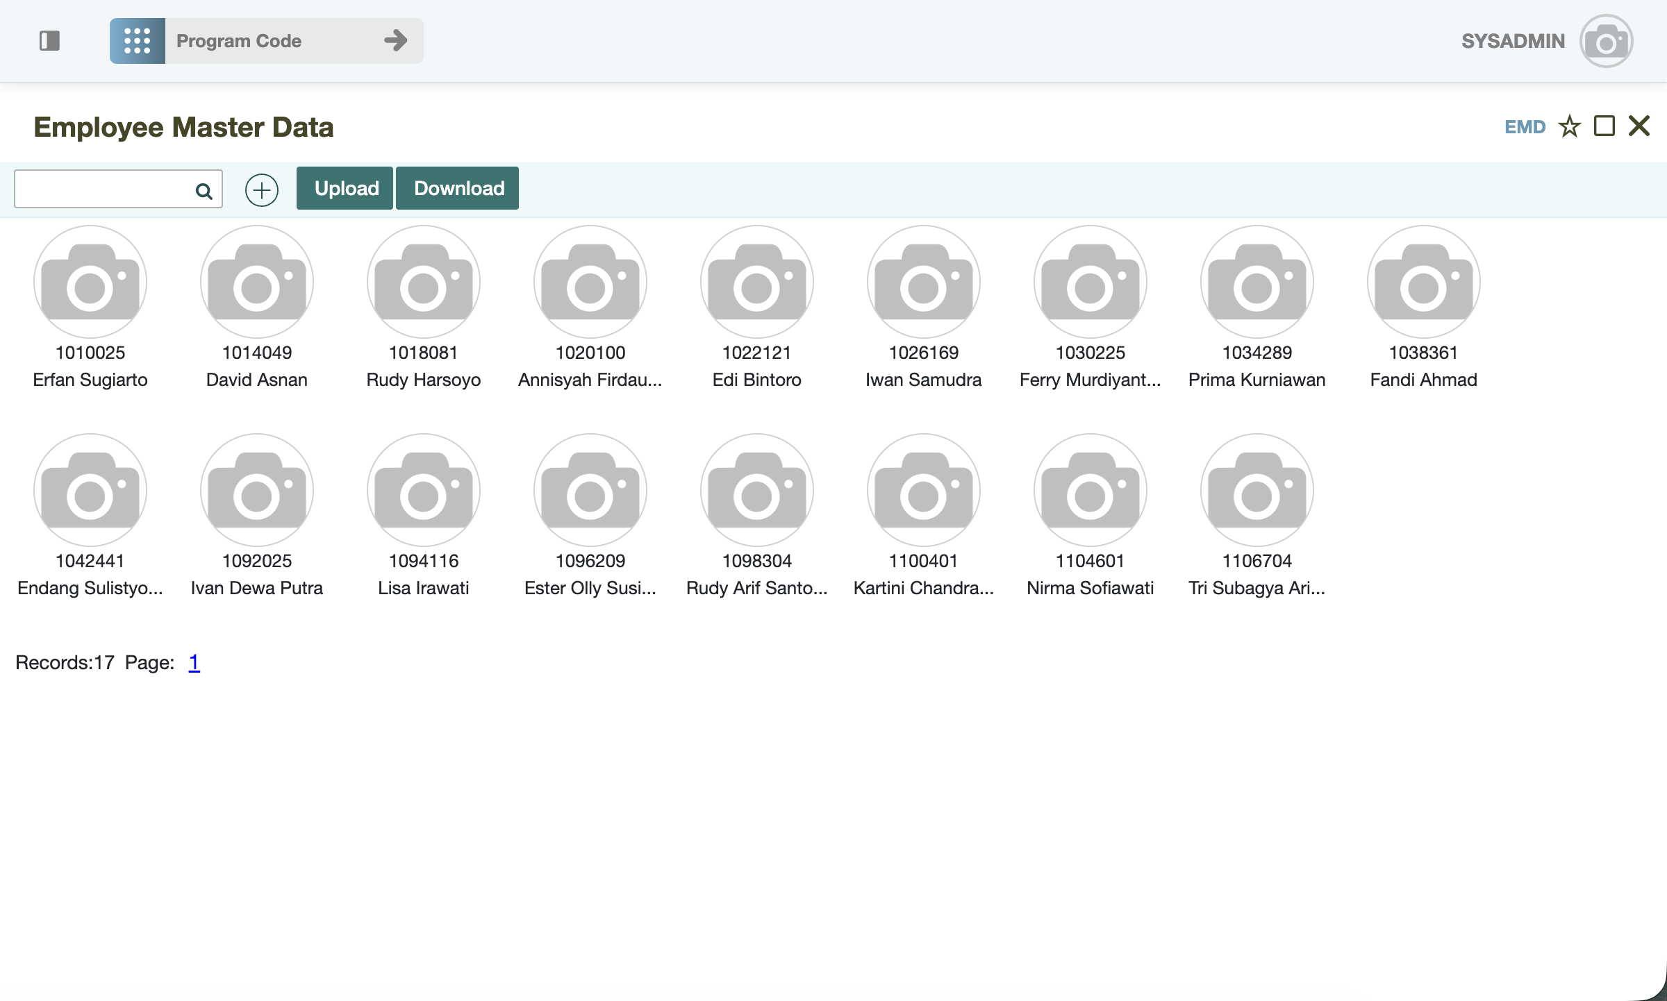Screen dimensions: 1667x1001
Task: Click the SYSADMIN profile camera avatar
Action: 1605,42
